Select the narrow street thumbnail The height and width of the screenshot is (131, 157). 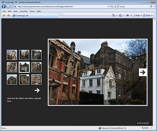(24, 55)
